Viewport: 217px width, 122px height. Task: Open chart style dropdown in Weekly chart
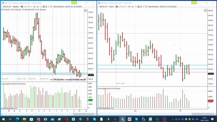tap(22, 6)
